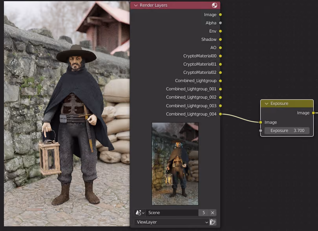Adjust the Exposure 3.700 value field
The width and height of the screenshot is (318, 231).
[x=287, y=130]
